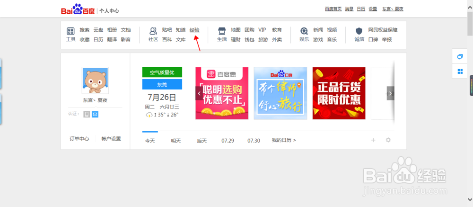Open 设置 in top header
473x207 pixels.
tap(373, 9)
